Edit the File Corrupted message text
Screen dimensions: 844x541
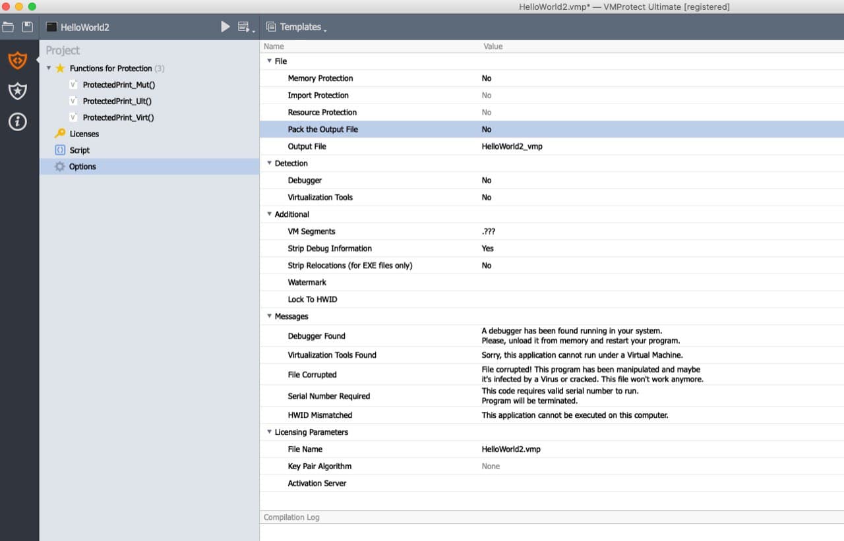click(x=592, y=374)
